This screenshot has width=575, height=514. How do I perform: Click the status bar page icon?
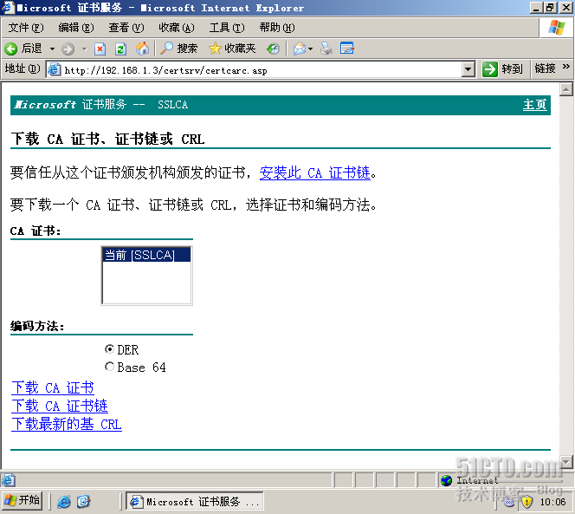click(8, 480)
